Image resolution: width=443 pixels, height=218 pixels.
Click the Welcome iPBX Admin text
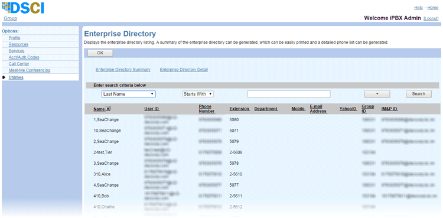(x=392, y=18)
